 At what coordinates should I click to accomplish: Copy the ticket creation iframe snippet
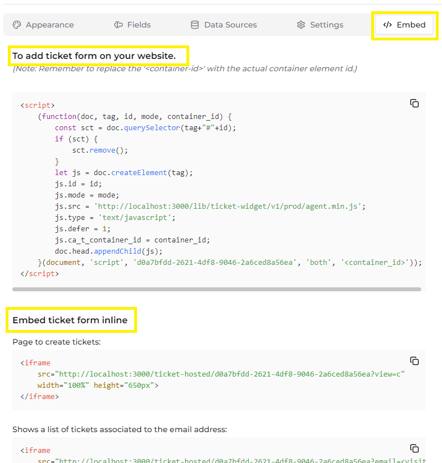coord(414,361)
